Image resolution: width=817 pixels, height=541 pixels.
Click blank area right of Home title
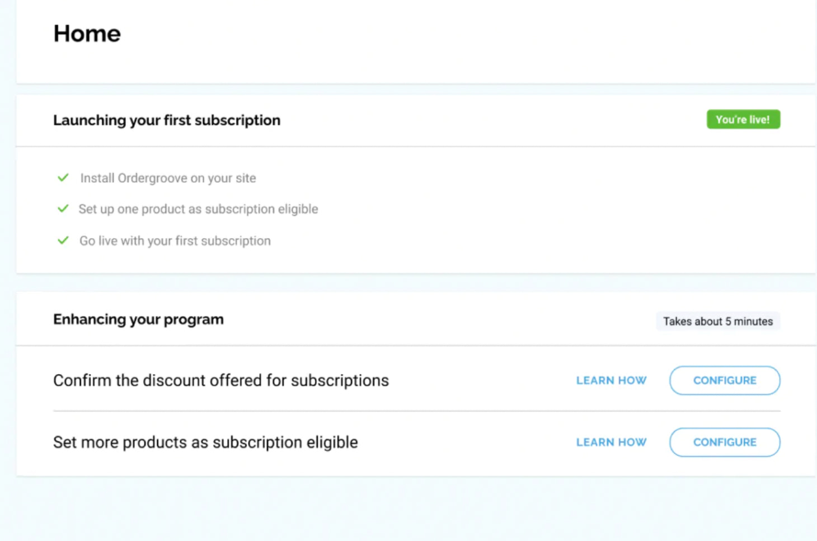pyautogui.click(x=448, y=34)
